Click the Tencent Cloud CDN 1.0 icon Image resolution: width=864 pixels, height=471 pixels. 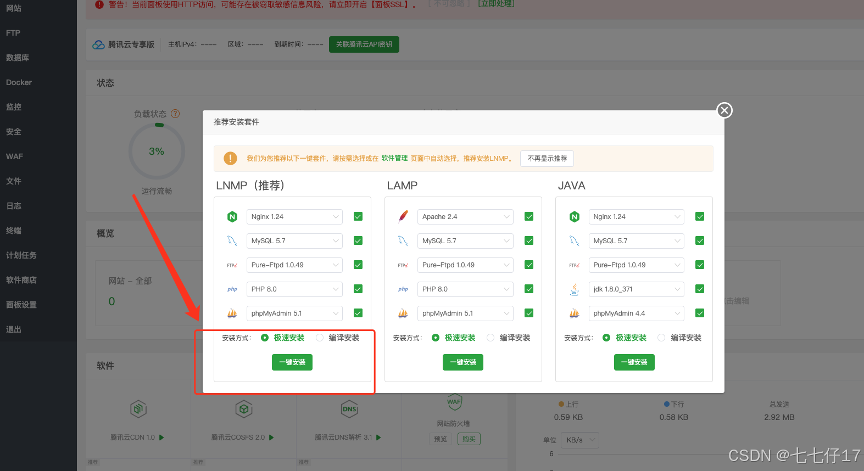(x=138, y=409)
